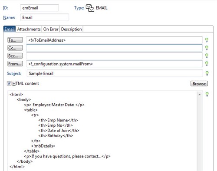Image resolution: width=217 pixels, height=171 pixels.
Task: Click the From... button
Action: (x=15, y=64)
